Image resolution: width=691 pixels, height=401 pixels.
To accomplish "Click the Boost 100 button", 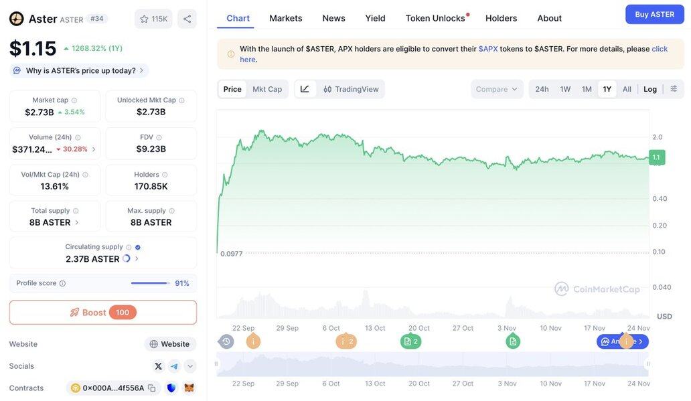I will click(x=103, y=313).
